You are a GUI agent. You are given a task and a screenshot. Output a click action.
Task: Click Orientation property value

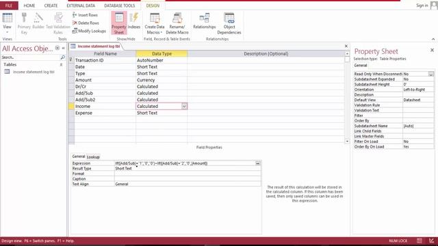418,90
